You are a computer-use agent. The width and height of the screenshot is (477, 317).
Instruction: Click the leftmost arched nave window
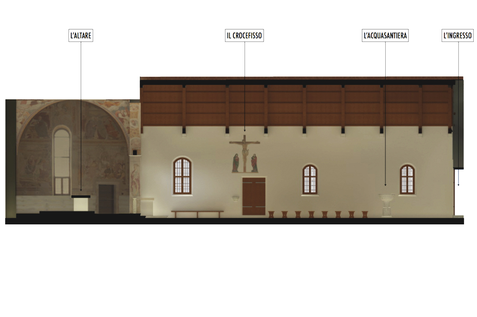pyautogui.click(x=182, y=175)
